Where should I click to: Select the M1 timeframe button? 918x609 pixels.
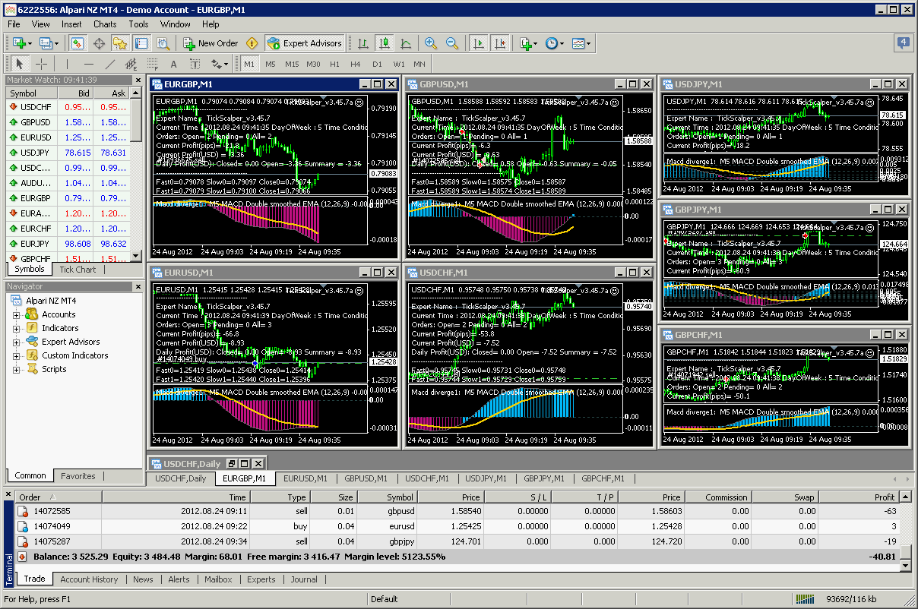coord(249,64)
